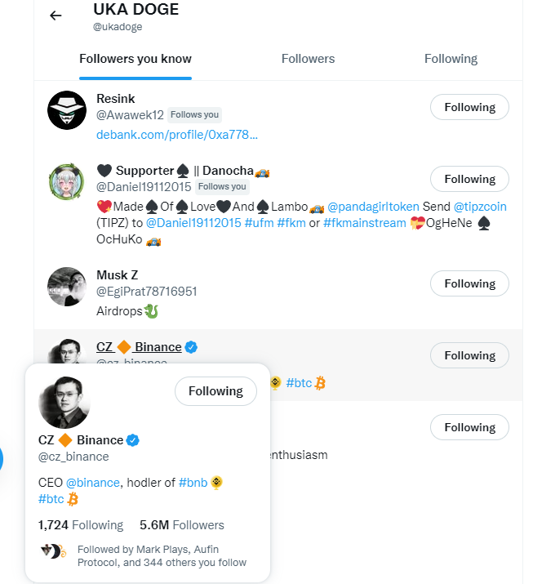Click the verified badge beside CZ Binance in list
Viewport: 533px width, 584px height.
[191, 347]
